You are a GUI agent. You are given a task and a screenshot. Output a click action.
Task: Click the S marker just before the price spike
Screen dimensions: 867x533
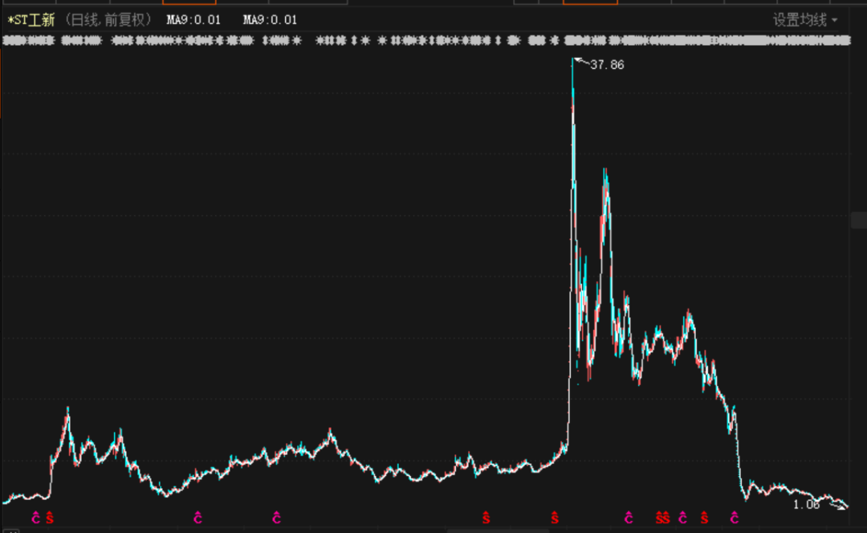pos(555,518)
